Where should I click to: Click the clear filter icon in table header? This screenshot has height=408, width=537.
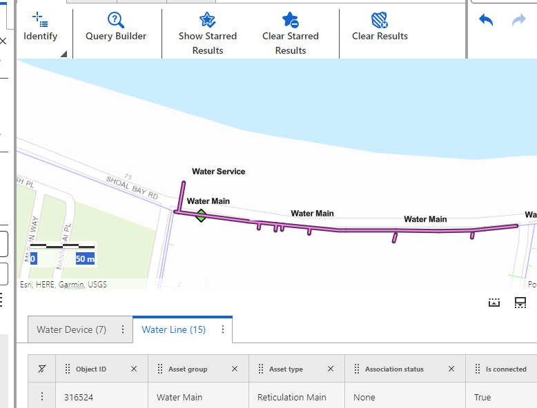point(42,369)
